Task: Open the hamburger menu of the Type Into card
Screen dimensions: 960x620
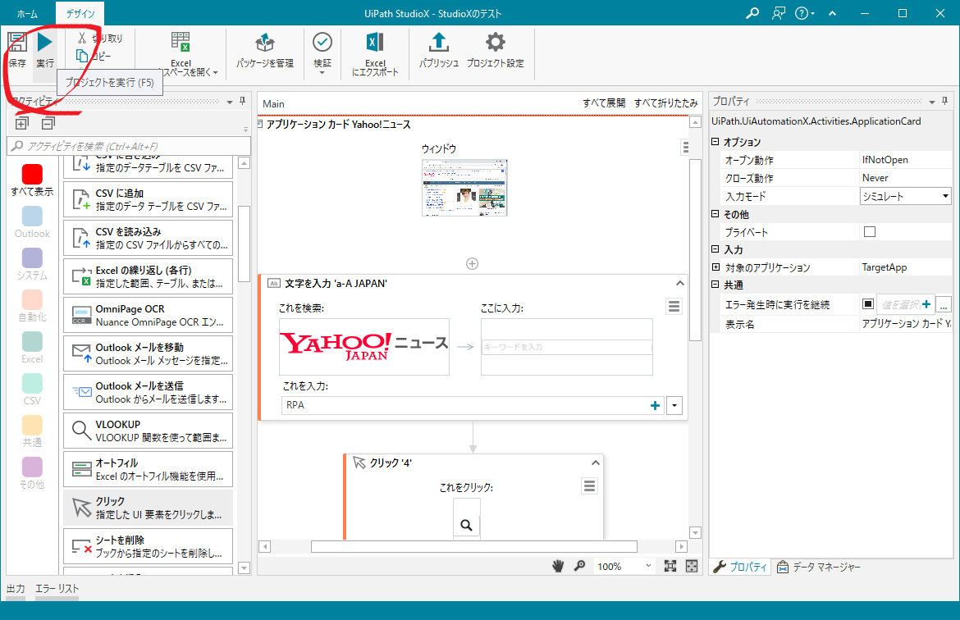Action: point(674,306)
